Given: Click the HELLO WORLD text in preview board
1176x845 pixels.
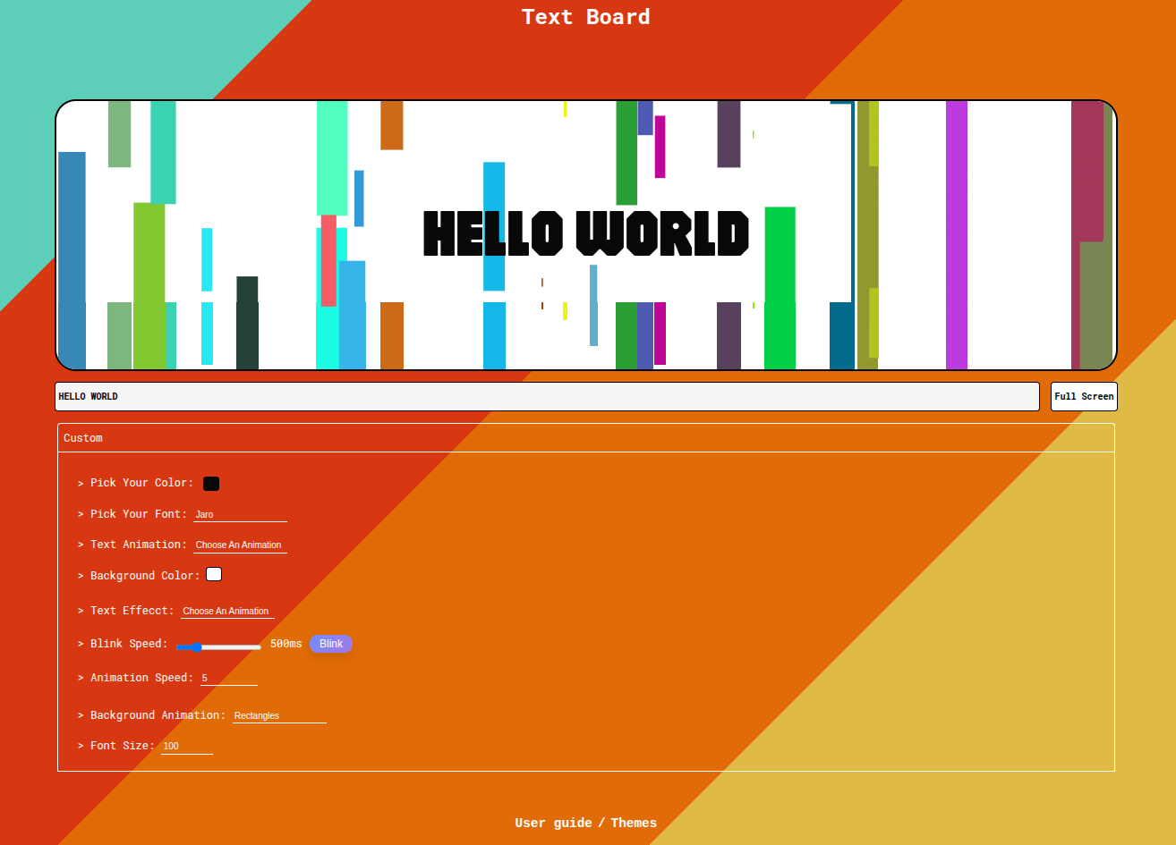Looking at the screenshot, I should [585, 234].
